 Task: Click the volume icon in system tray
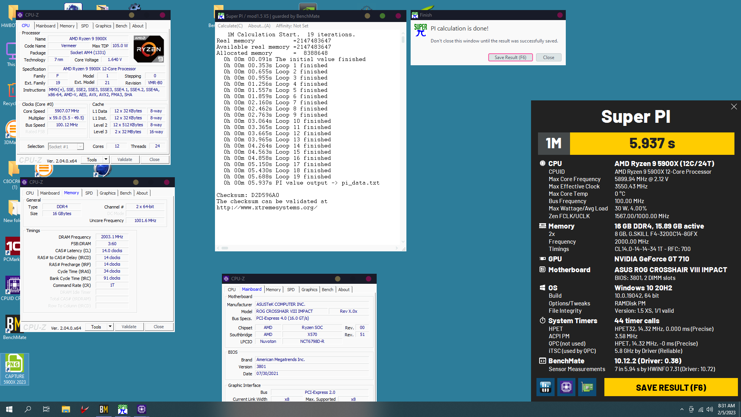point(710,409)
